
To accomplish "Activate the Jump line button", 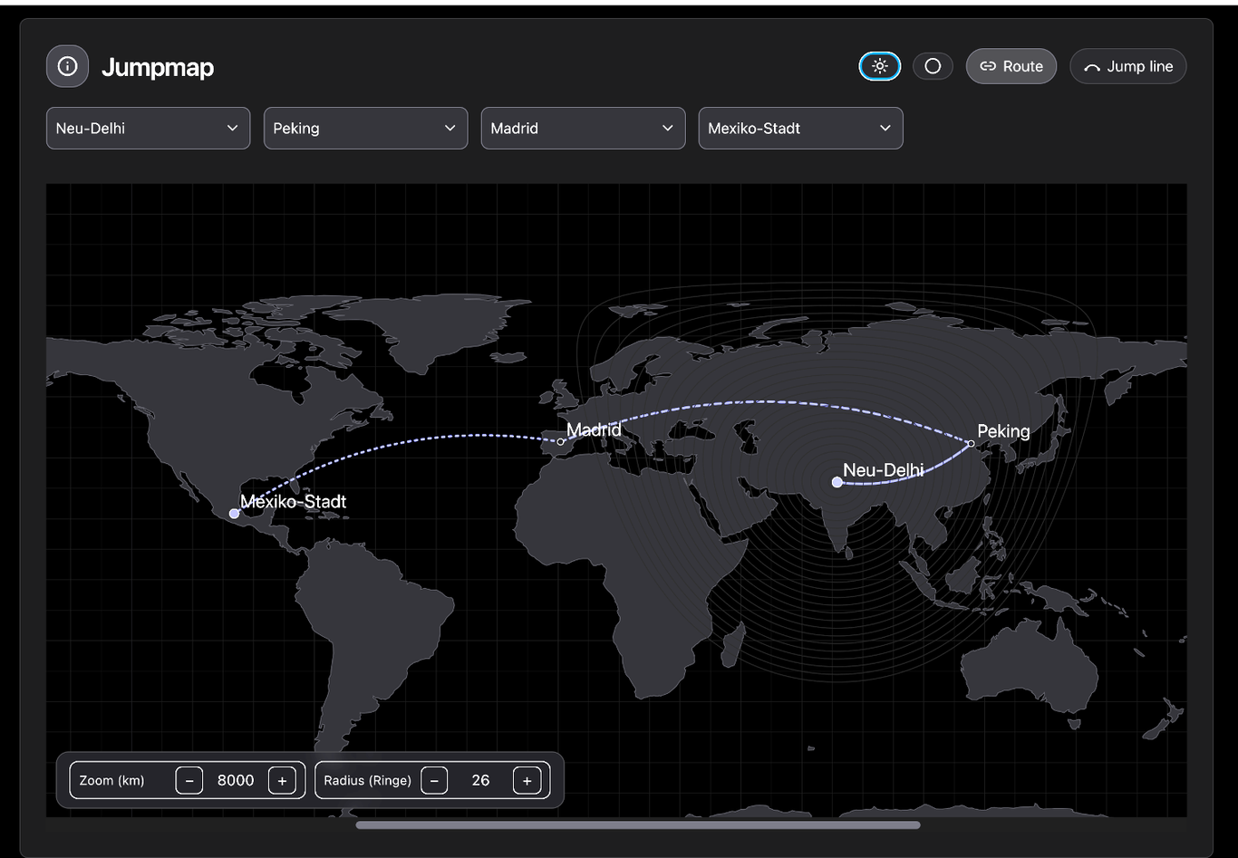I will (x=1127, y=66).
